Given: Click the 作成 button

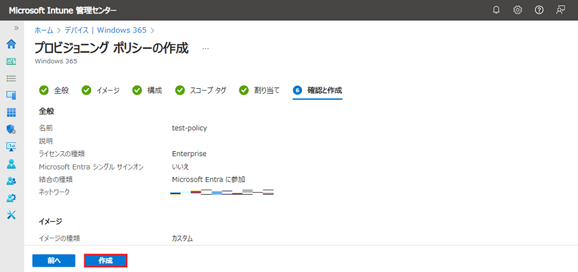Looking at the screenshot, I should tap(106, 260).
